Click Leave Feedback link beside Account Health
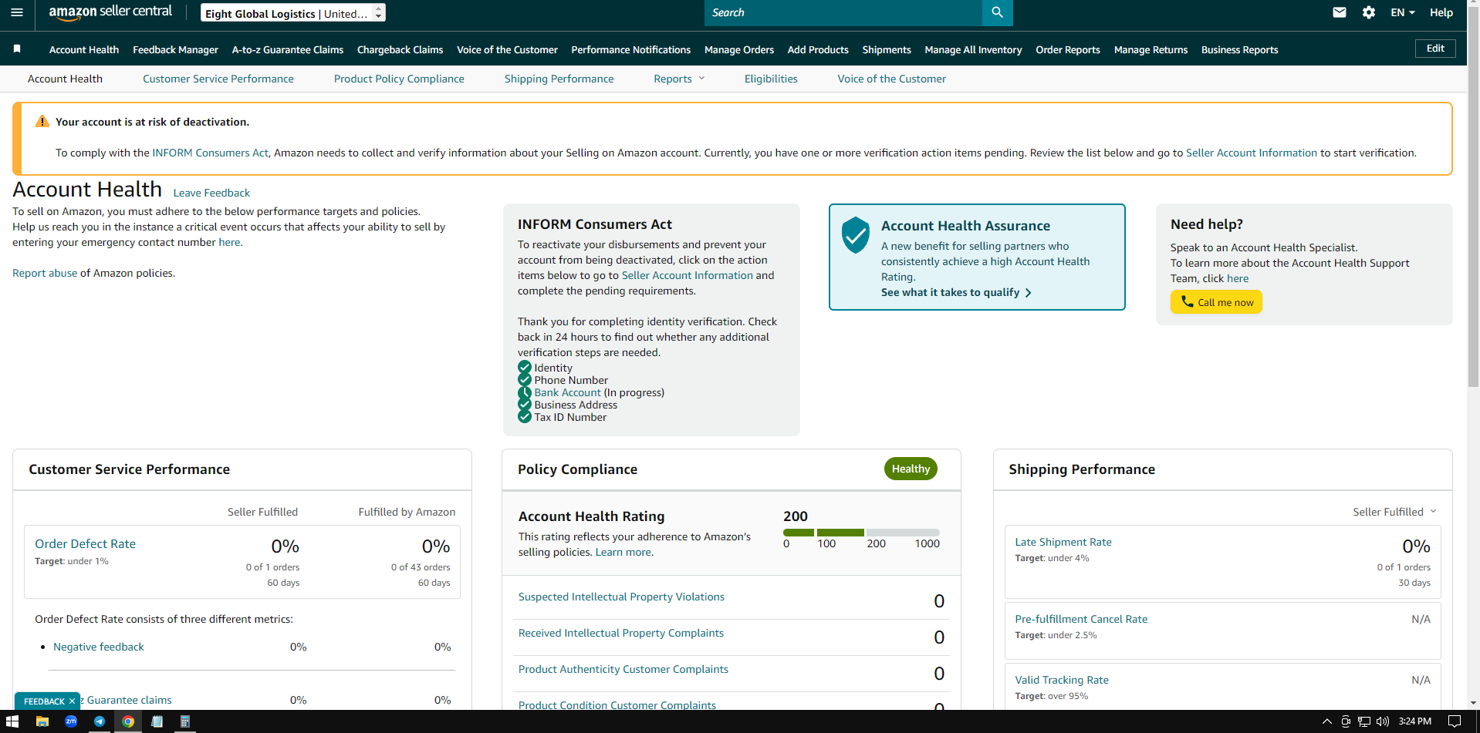The image size is (1480, 733). [x=211, y=193]
